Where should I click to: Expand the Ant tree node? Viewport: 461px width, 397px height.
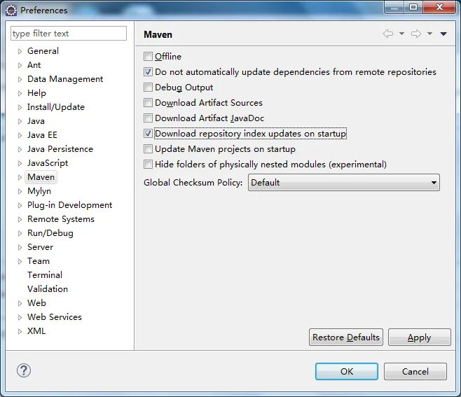pyautogui.click(x=20, y=65)
